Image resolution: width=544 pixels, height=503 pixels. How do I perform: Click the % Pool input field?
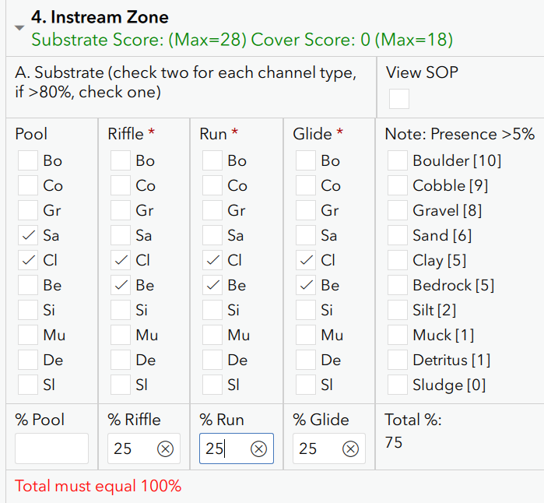coord(51,448)
